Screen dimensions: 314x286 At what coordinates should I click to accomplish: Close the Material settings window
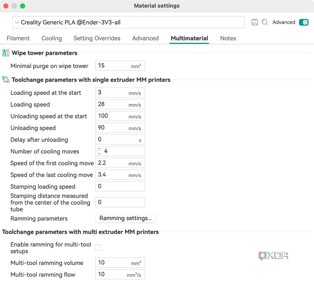click(x=6, y=6)
